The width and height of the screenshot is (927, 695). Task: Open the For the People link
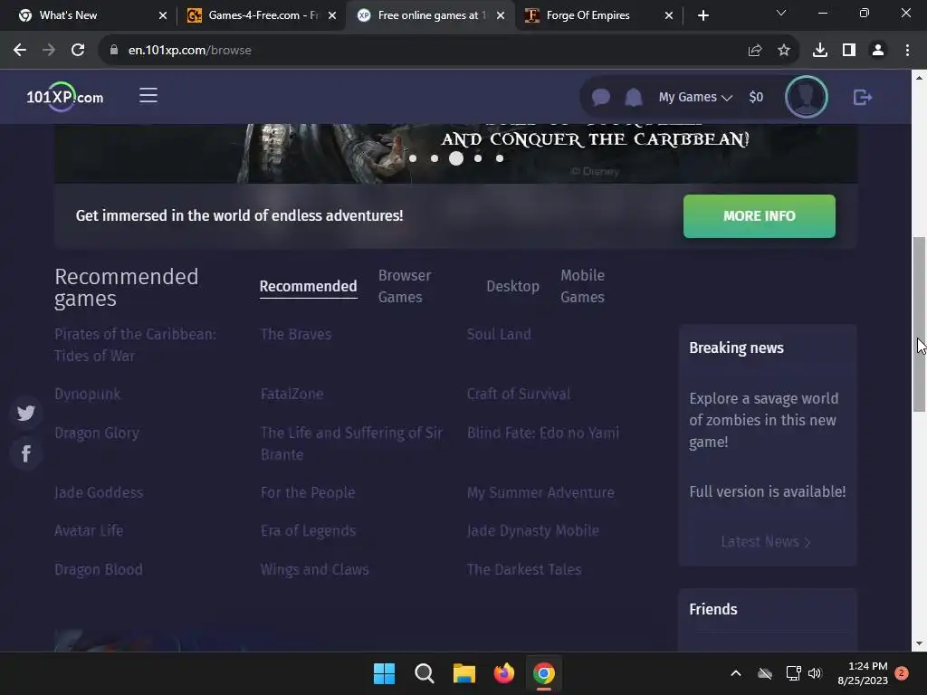(x=308, y=492)
